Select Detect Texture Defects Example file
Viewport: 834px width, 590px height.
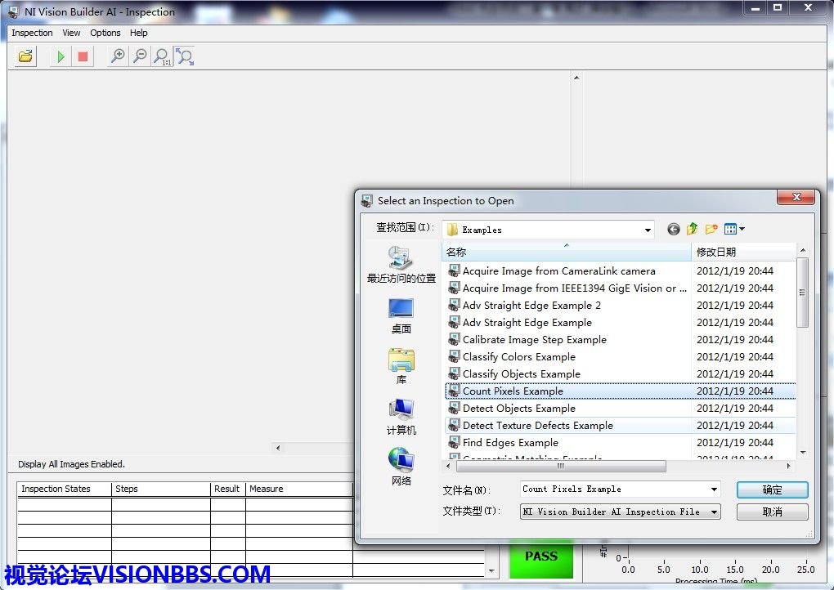(x=620, y=425)
